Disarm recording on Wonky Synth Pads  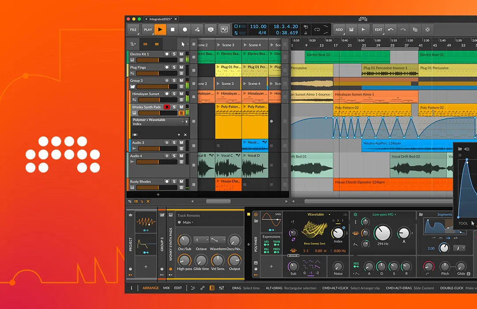167,107
